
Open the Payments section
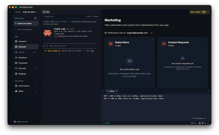coord(26,63)
